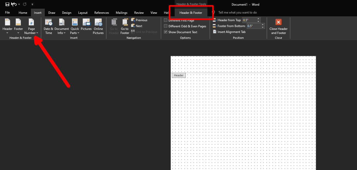Open the File menu
Image resolution: width=357 pixels, height=170 pixels.
7,13
